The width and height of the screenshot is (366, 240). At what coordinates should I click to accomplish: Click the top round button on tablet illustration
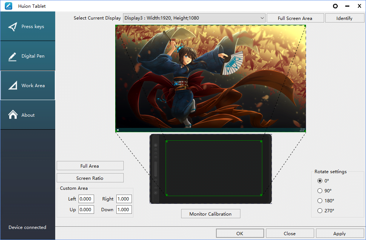coord(156,145)
